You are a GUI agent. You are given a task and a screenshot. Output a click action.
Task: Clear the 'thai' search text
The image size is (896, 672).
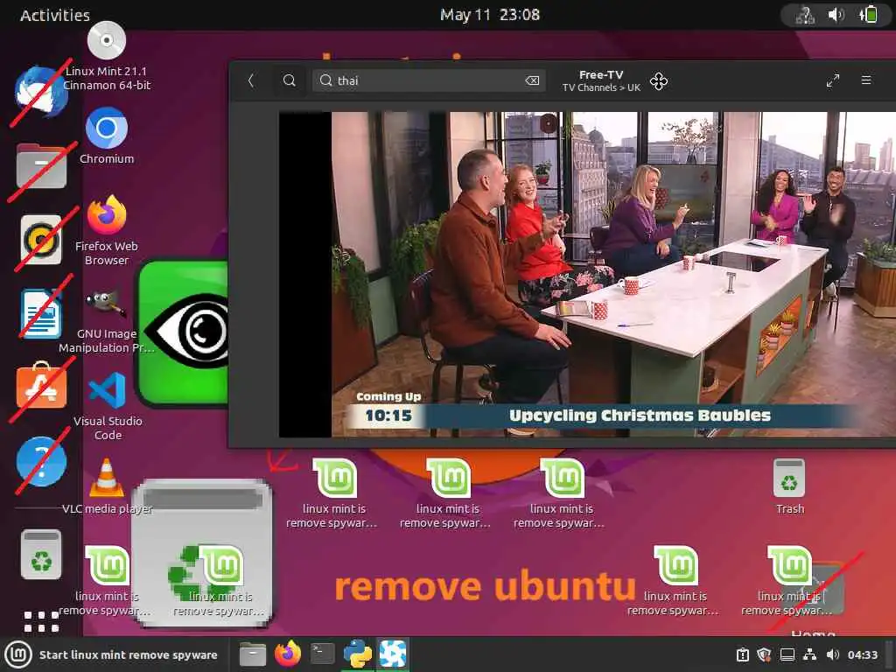[532, 80]
